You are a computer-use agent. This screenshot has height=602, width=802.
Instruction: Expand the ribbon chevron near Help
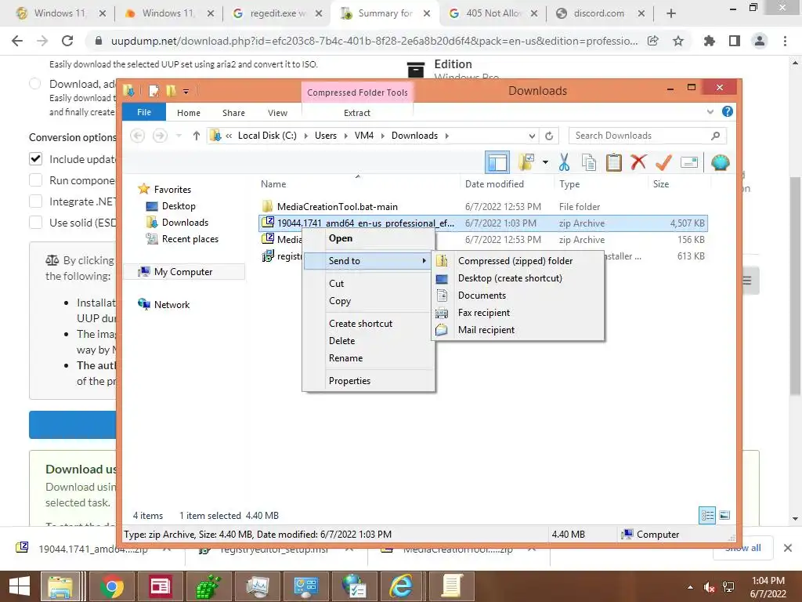coord(710,111)
